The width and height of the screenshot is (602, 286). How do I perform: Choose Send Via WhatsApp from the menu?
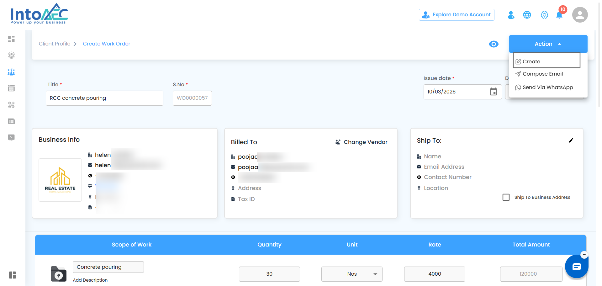pos(544,87)
